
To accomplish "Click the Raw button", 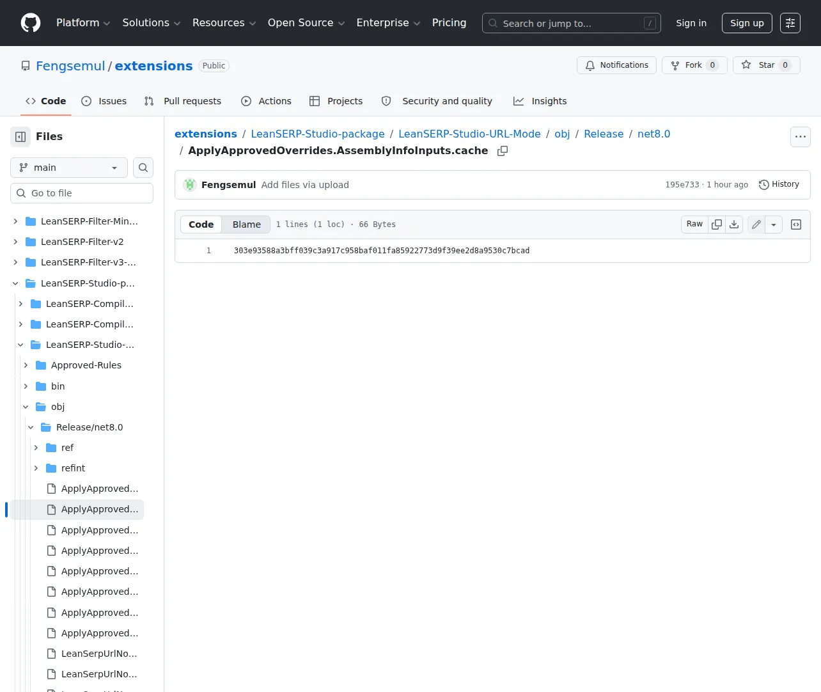I will pos(694,224).
